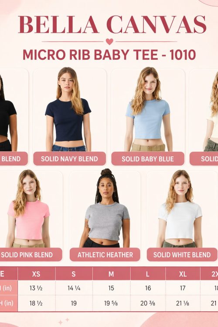This screenshot has width=218, height=327.
Task: Click the Bella Canvas title
Action: tap(112, 24)
